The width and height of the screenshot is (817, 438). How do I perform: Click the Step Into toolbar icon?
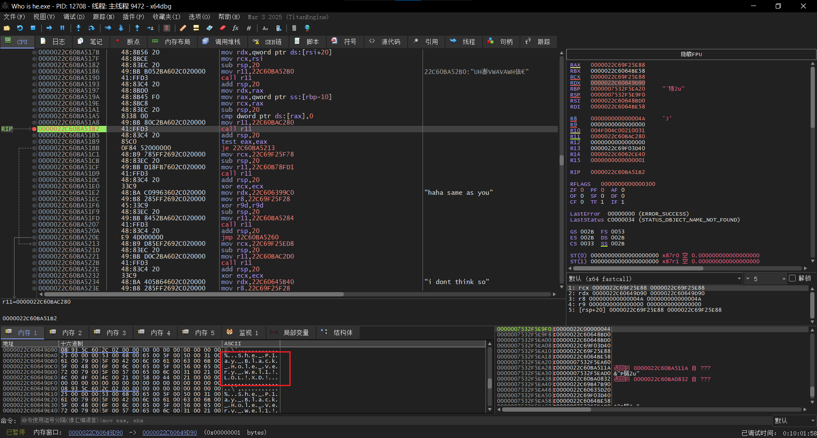[x=78, y=28]
